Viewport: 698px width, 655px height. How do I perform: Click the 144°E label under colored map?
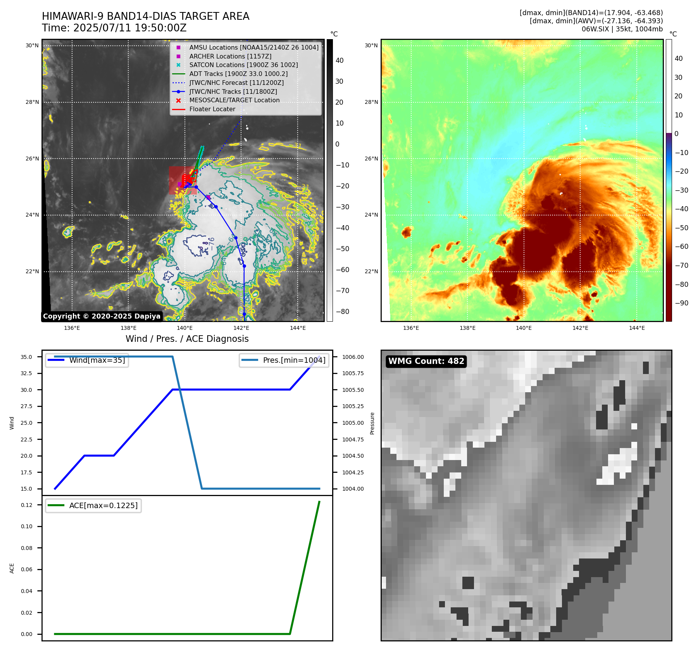[x=637, y=328]
